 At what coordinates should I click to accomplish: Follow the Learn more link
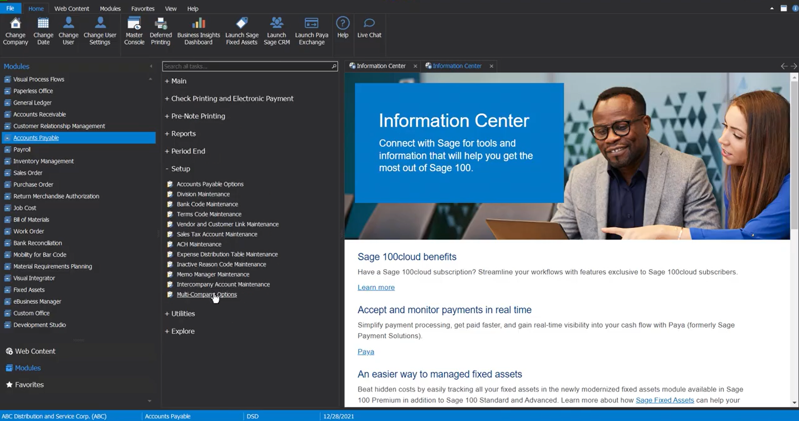click(376, 287)
